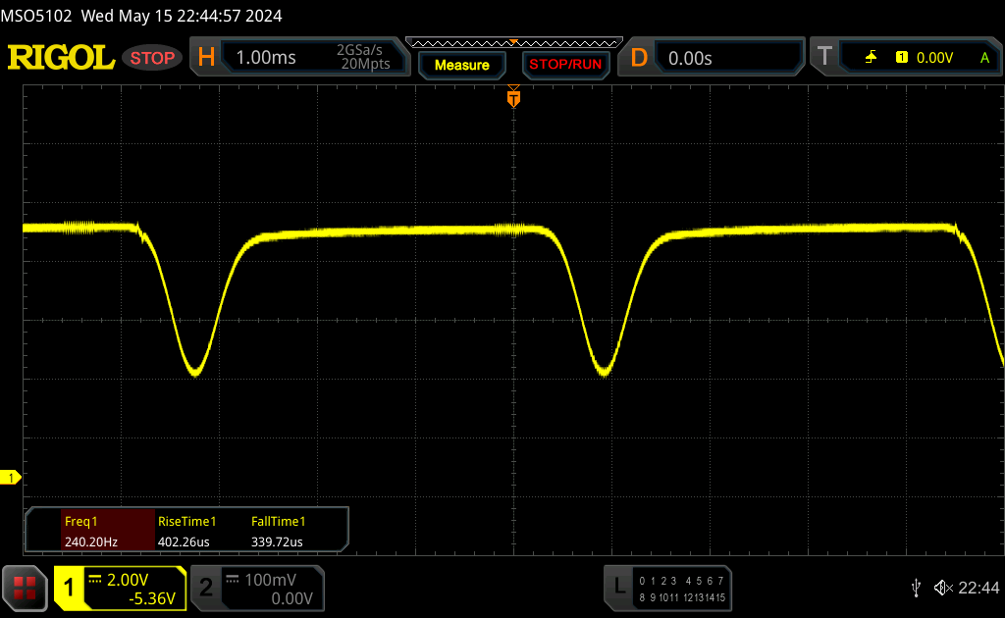Select the Freq1 measurement item

pos(90,531)
